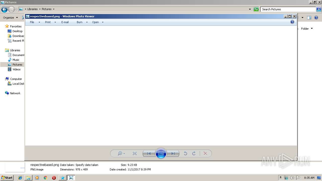Click the Photo Viewer taskbar button
This screenshot has height=181, width=322.
coord(71,178)
